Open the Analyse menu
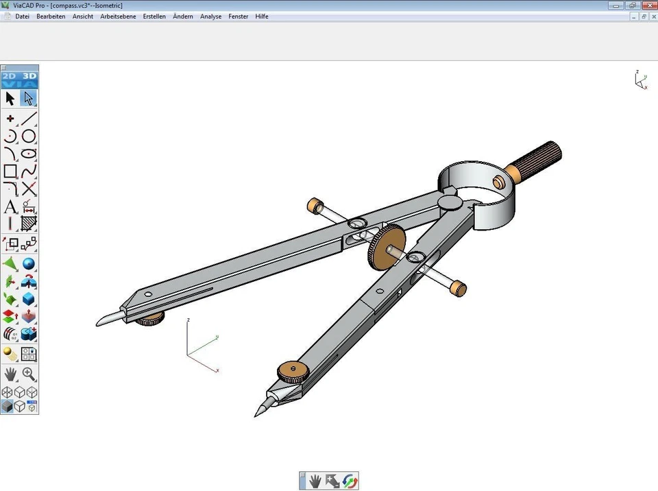Screen dimensions: 658x491 click(x=210, y=16)
